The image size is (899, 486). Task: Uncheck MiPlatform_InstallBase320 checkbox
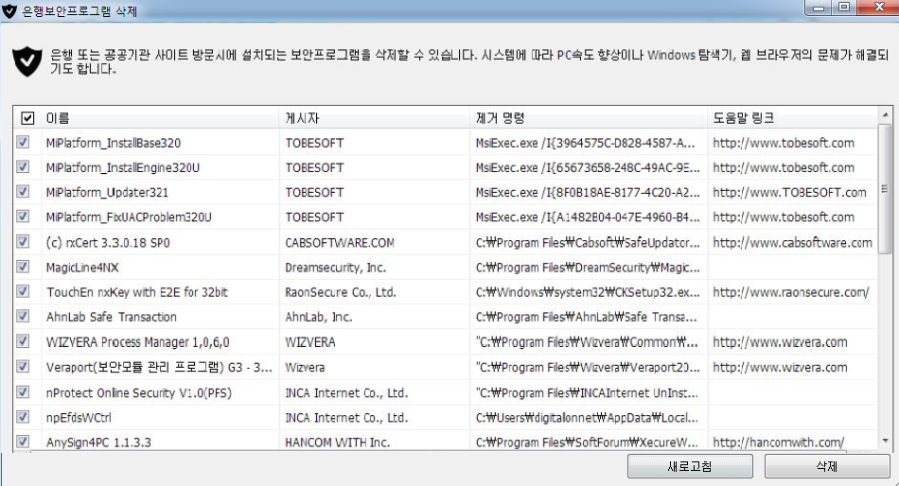click(x=23, y=142)
